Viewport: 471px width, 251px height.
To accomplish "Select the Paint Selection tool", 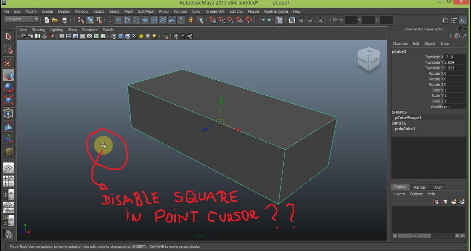I will pos(8,62).
